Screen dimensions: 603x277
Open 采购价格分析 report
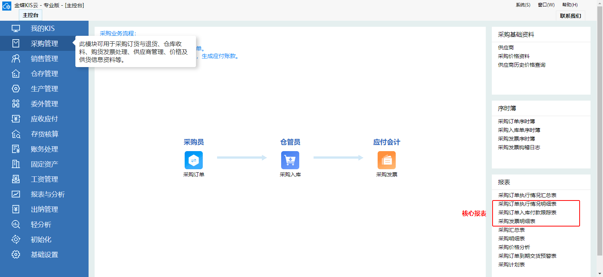(514, 247)
